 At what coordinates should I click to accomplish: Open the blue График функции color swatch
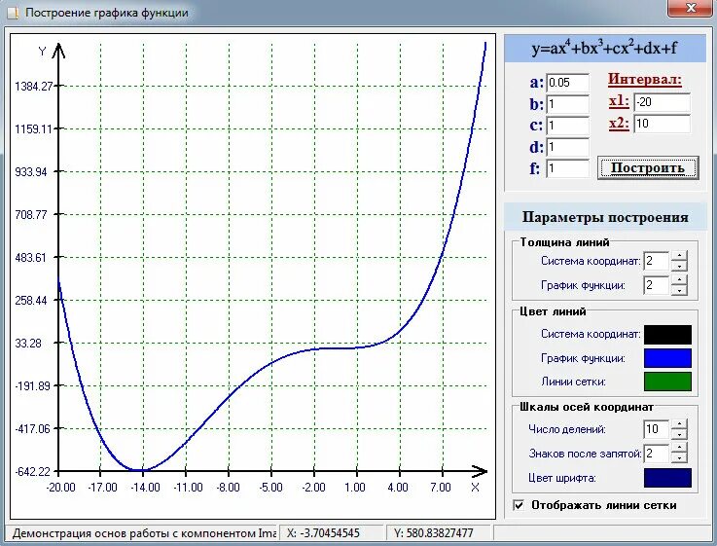coord(667,358)
